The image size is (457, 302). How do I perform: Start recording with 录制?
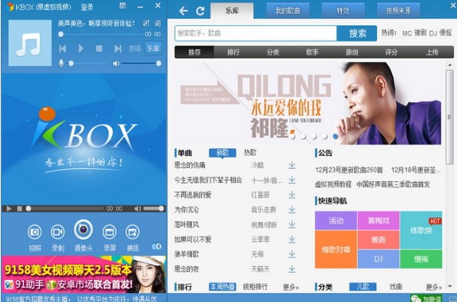tap(58, 238)
